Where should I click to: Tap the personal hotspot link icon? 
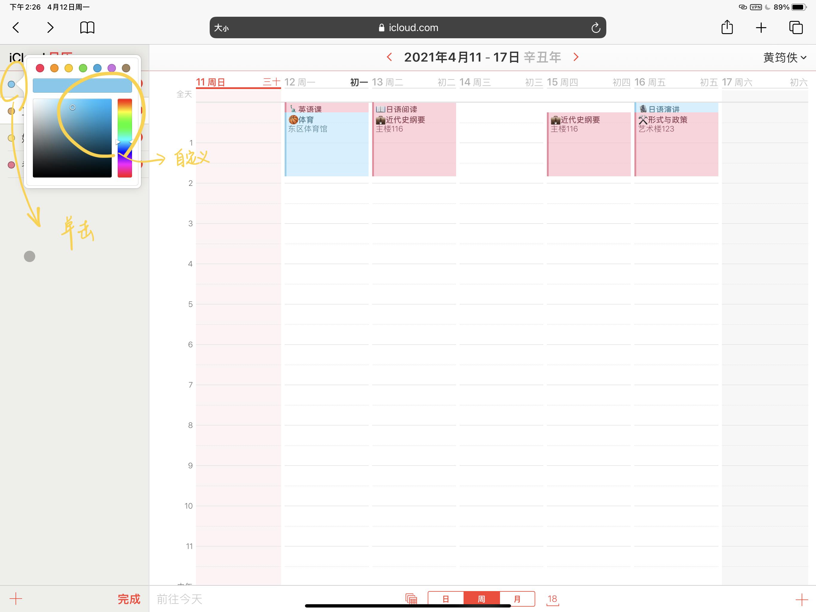(743, 7)
